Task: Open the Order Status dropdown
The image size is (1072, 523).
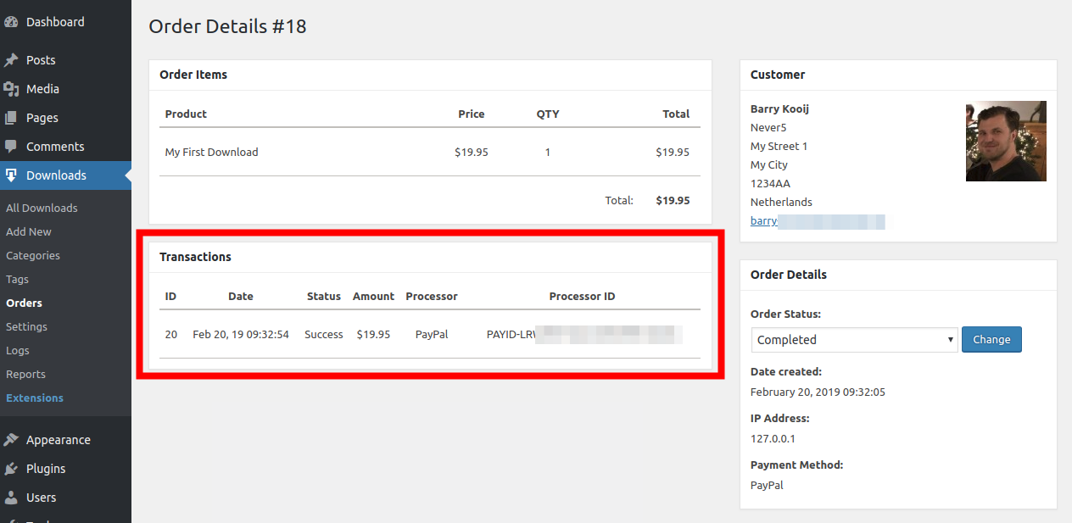Action: tap(852, 339)
